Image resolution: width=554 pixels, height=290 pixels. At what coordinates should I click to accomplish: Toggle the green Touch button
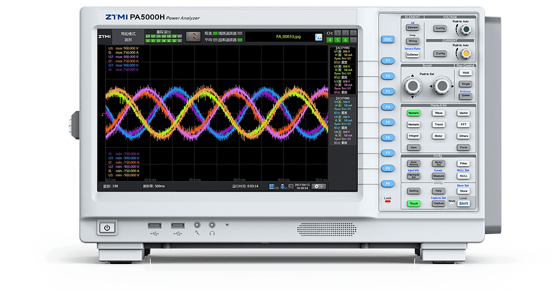[x=413, y=203]
